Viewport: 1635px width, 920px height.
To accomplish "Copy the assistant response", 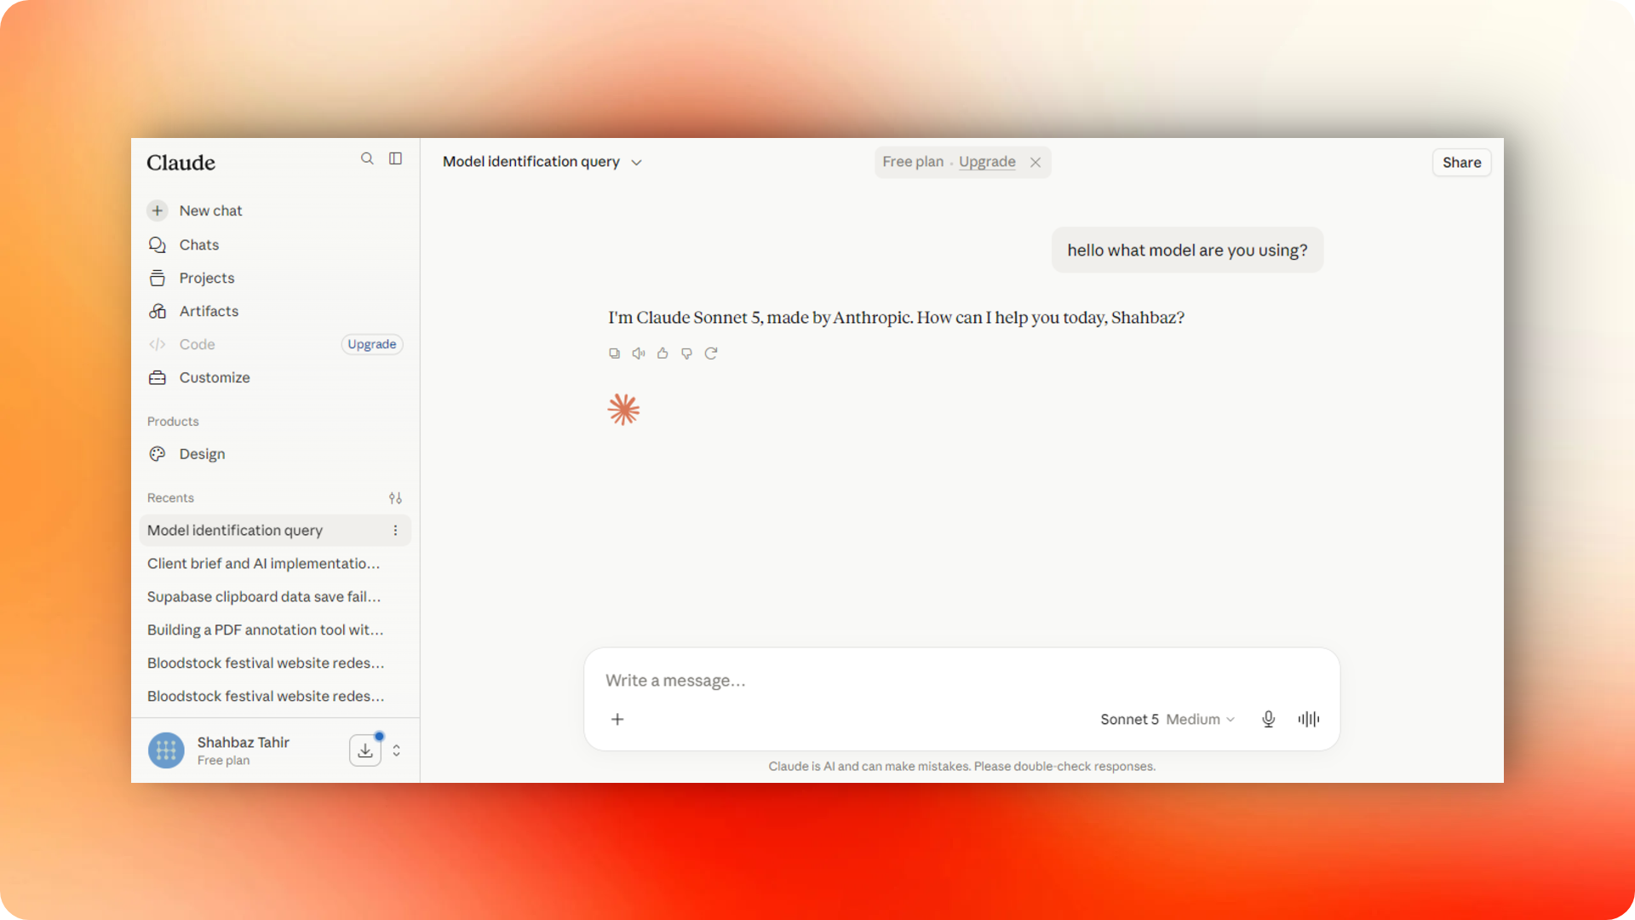I will point(614,354).
